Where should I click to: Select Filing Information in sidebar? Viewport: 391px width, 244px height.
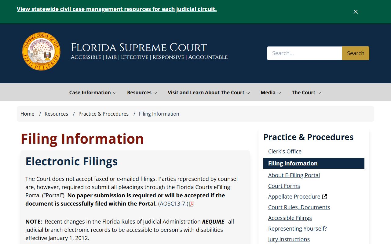[314, 163]
